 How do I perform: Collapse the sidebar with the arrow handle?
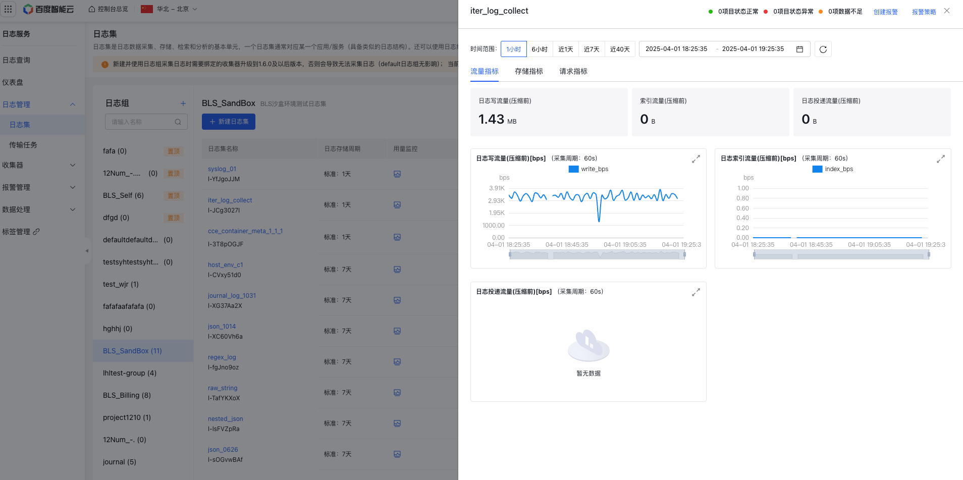87,251
